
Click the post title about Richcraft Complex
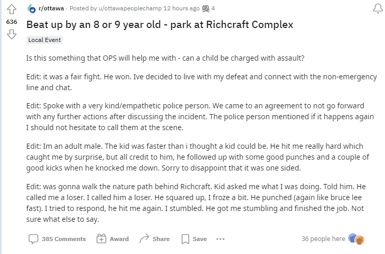pos(159,25)
